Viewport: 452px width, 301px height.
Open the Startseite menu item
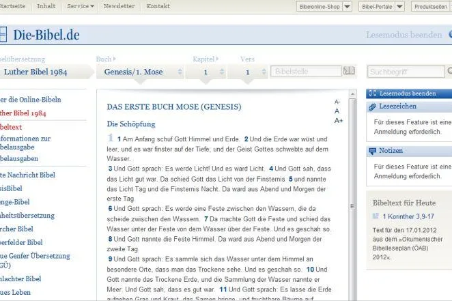[x=12, y=5]
